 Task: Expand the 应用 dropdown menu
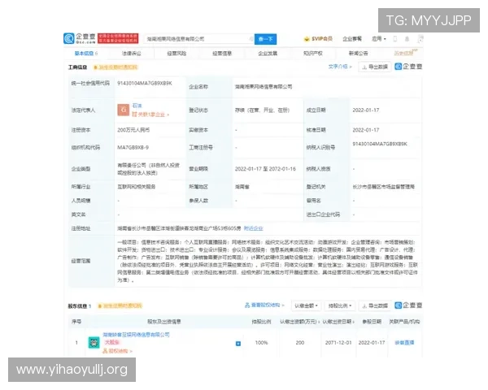coord(379,39)
